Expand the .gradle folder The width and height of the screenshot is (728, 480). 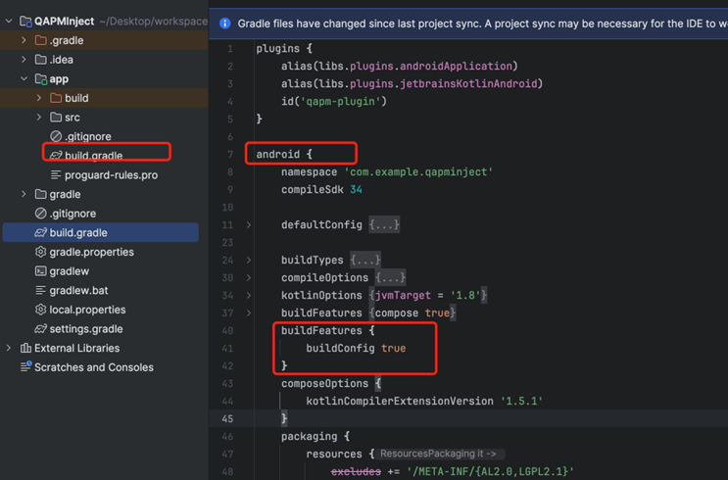(x=24, y=40)
